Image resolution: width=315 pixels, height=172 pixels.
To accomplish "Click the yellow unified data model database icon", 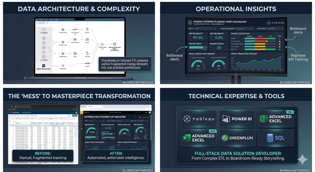I will pyautogui.click(x=114, y=44).
